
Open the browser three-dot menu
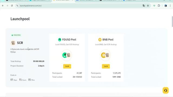point(170,6)
